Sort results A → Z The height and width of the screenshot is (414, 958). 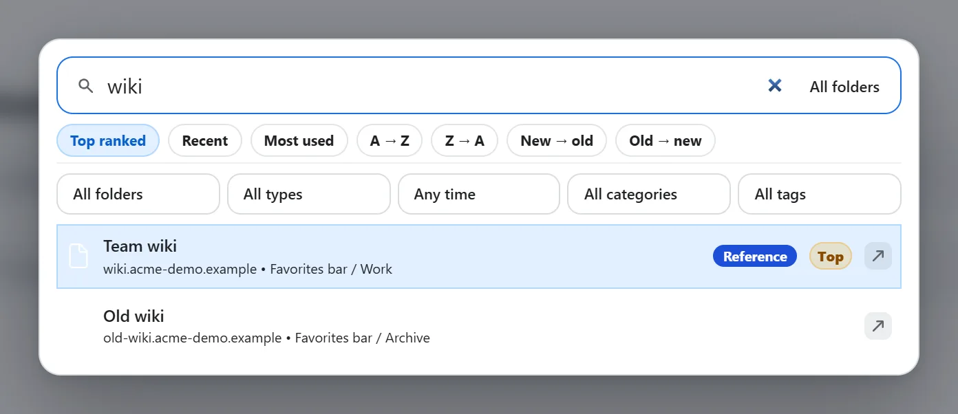390,141
